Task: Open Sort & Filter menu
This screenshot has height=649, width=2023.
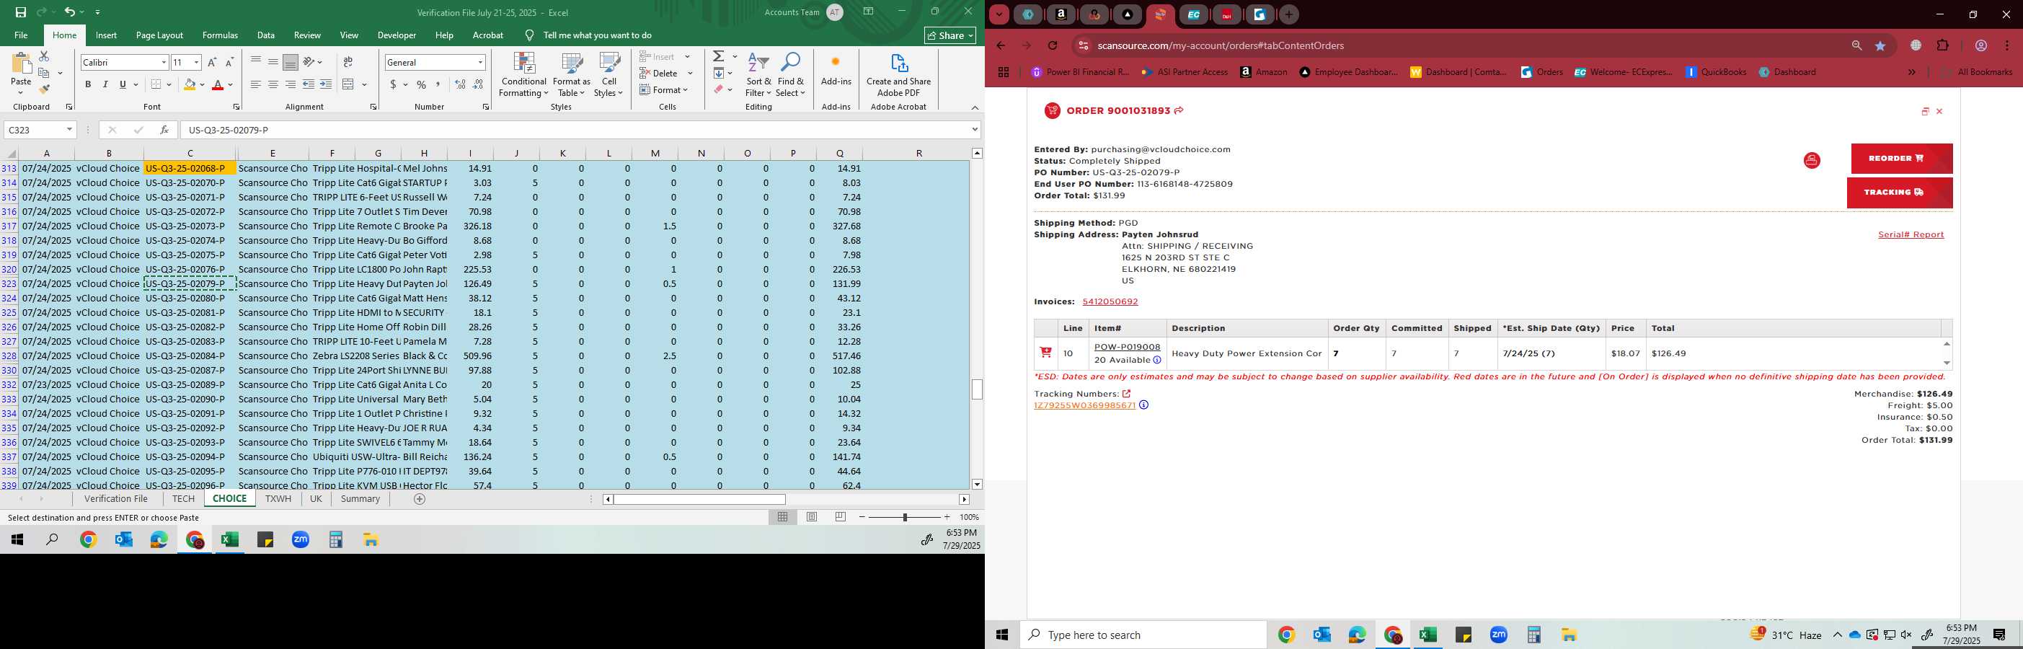Action: [x=758, y=75]
